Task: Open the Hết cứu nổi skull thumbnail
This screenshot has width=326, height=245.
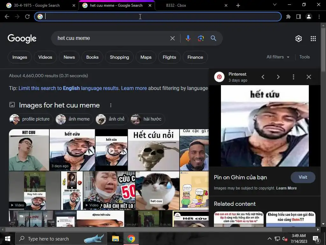Action: pyautogui.click(x=153, y=150)
